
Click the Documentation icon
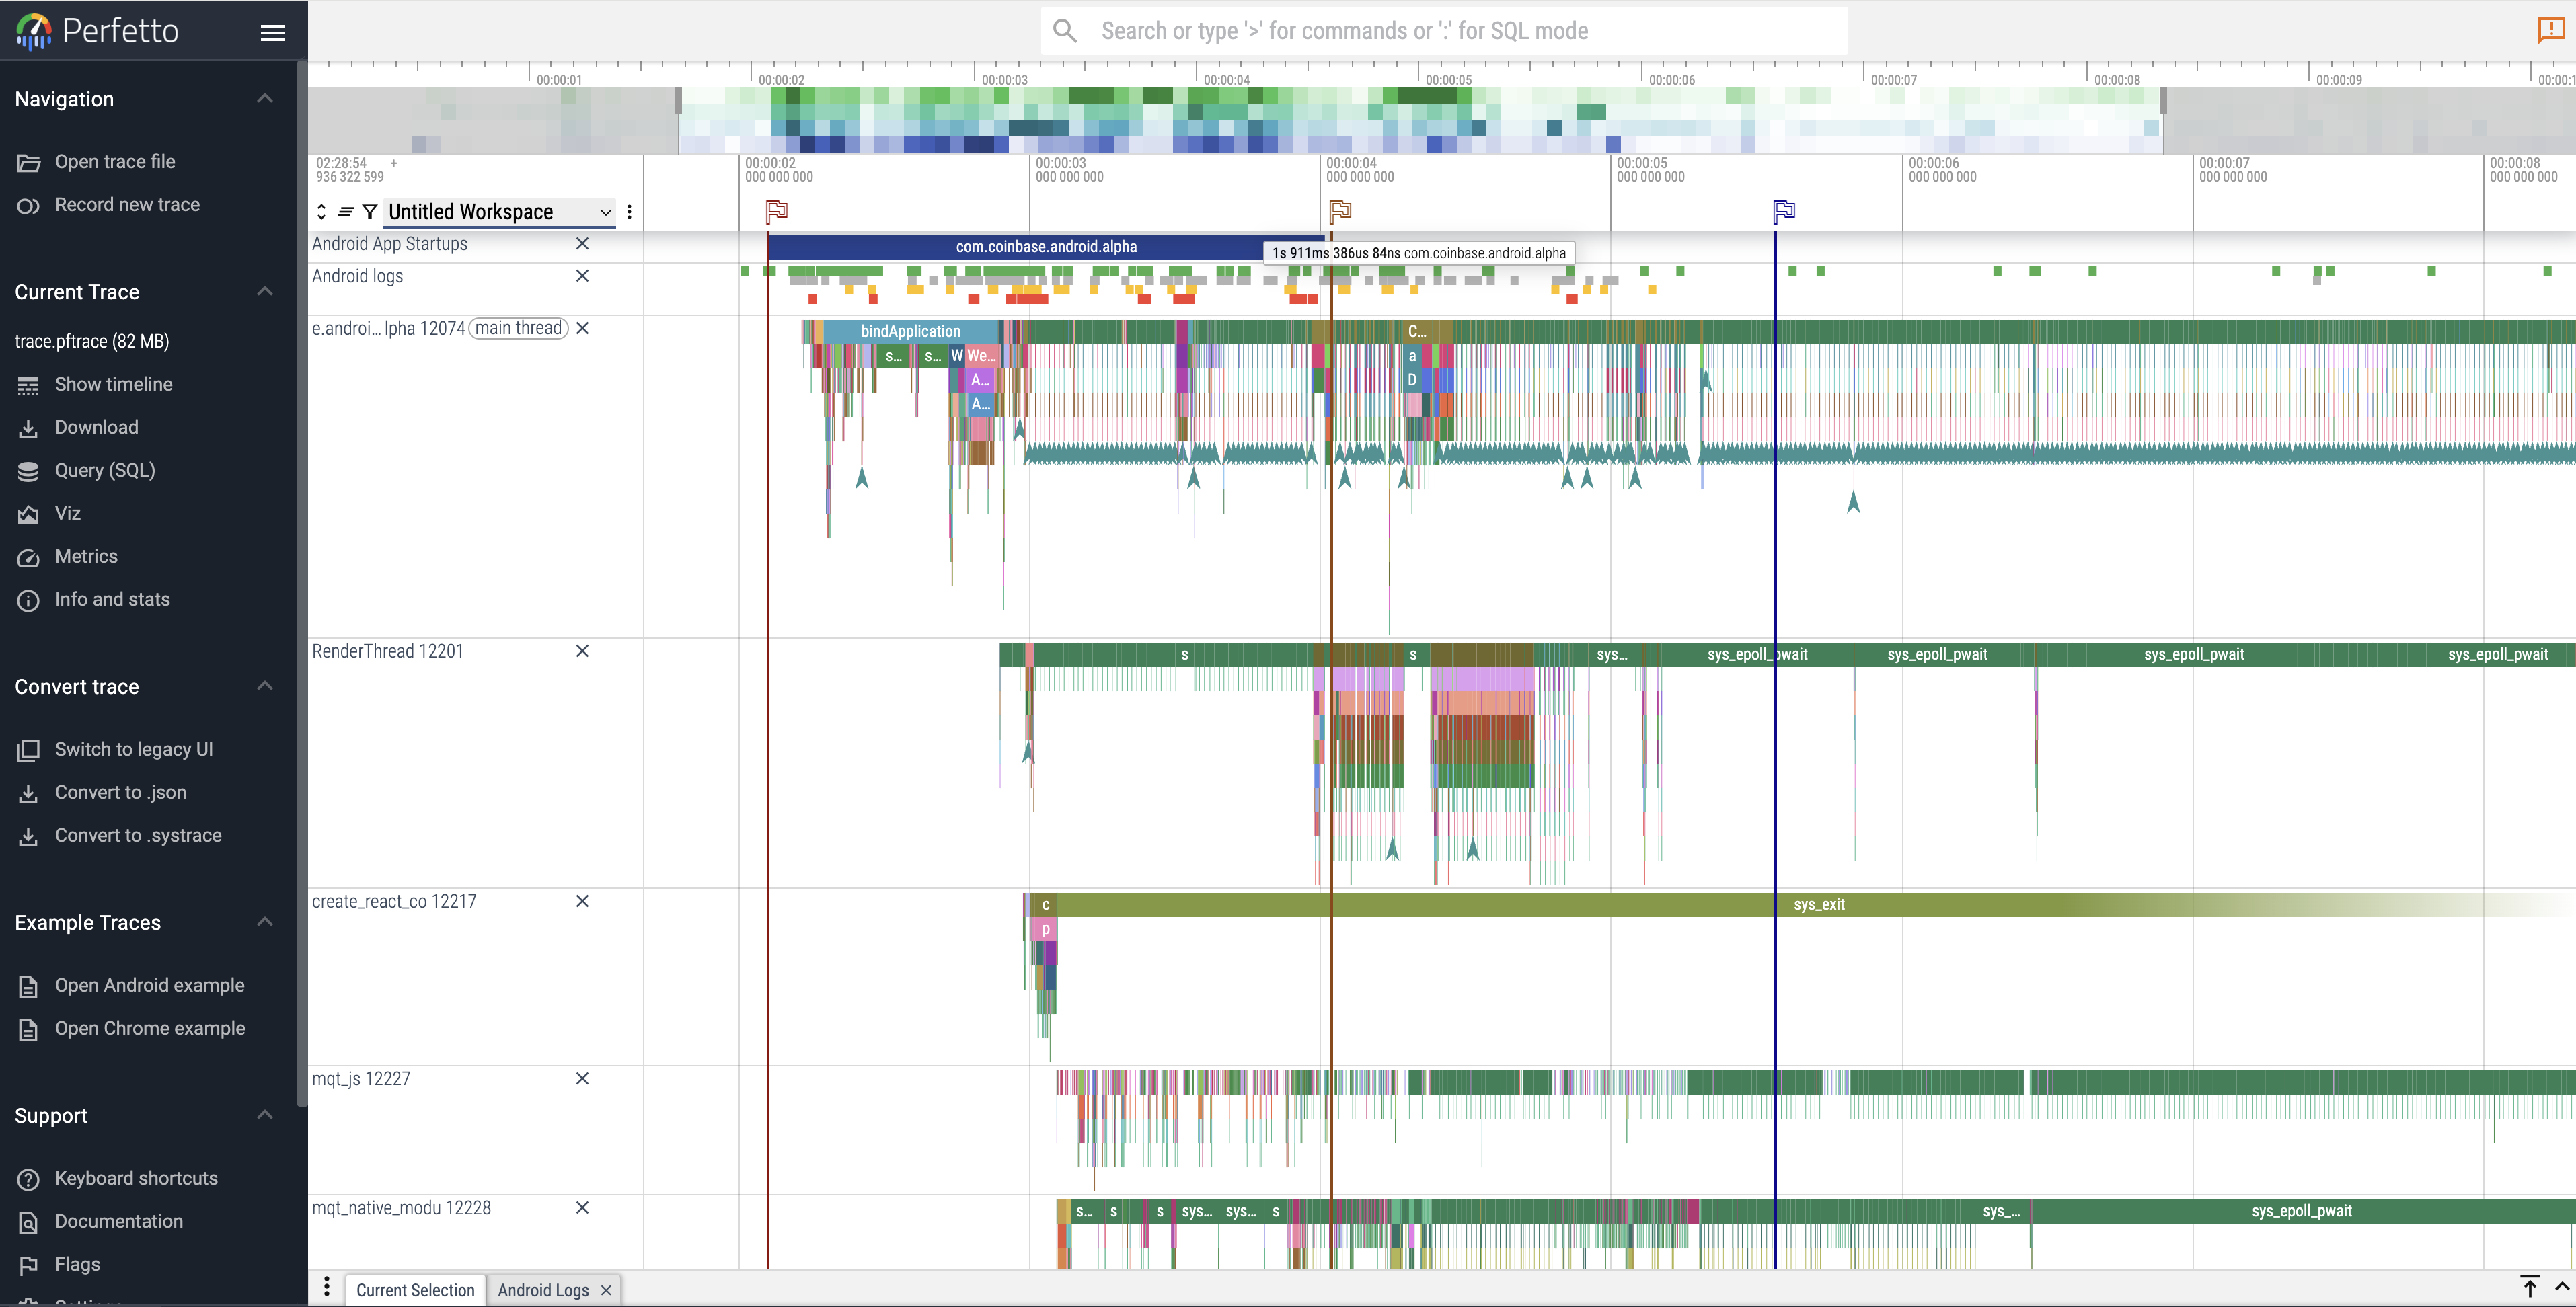[28, 1222]
